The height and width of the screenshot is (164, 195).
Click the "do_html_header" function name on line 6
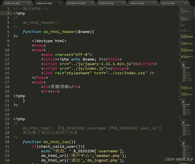[x=60, y=32]
